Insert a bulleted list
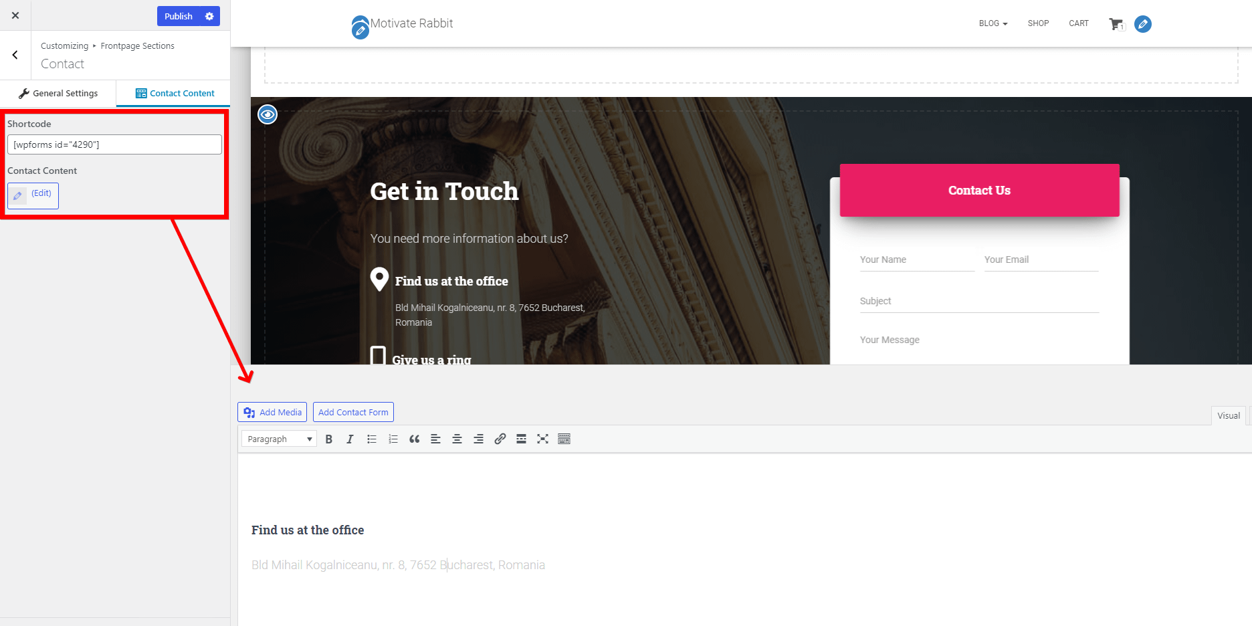1252x626 pixels. [x=372, y=439]
